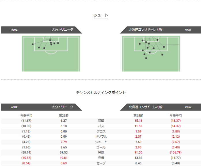Click the シュート section heading

101,15
